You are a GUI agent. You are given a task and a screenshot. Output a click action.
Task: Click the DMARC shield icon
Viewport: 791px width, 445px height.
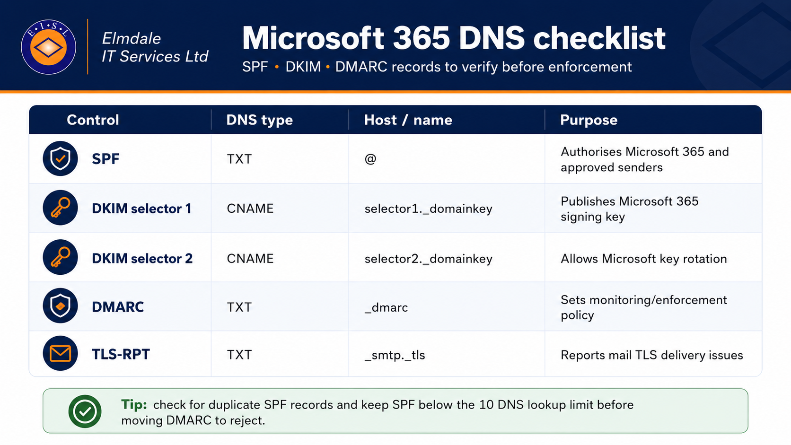click(x=60, y=305)
